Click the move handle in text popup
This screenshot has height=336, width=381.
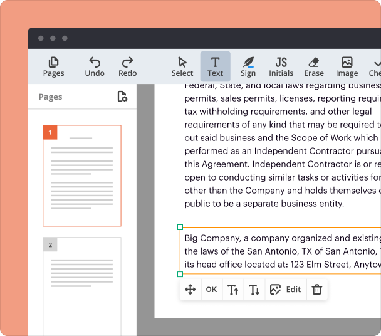[190, 290]
